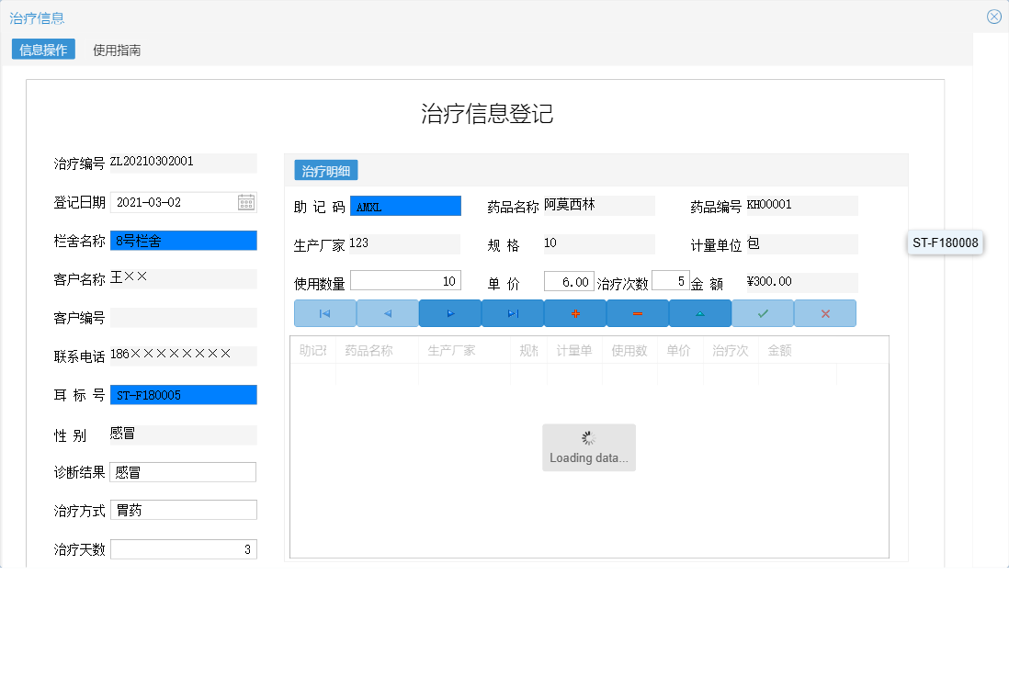Switch to the 使用指南 tab
Viewport: 1009px width, 677px height.
tap(114, 51)
